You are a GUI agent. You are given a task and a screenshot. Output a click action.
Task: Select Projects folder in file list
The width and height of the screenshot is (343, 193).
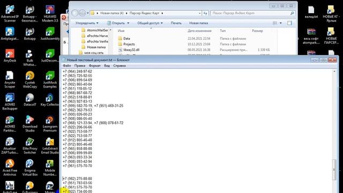tap(126, 44)
